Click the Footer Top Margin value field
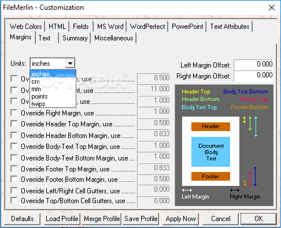The height and width of the screenshot is (228, 281). coord(154,169)
